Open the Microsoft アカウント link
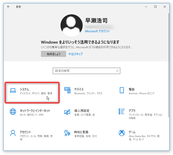Screen dimensions: 173x155 97,31
